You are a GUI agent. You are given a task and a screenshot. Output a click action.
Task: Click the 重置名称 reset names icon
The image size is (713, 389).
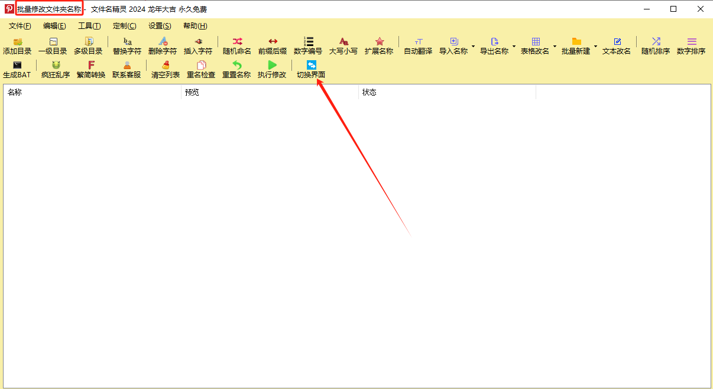236,66
